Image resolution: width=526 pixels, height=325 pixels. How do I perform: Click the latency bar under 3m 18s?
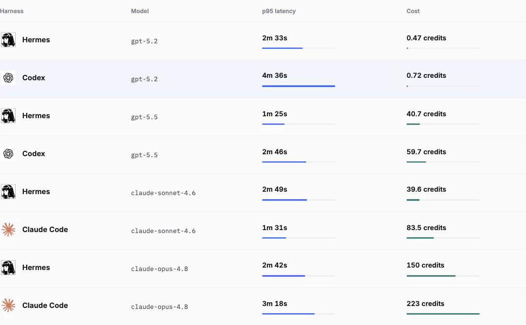[299, 314]
